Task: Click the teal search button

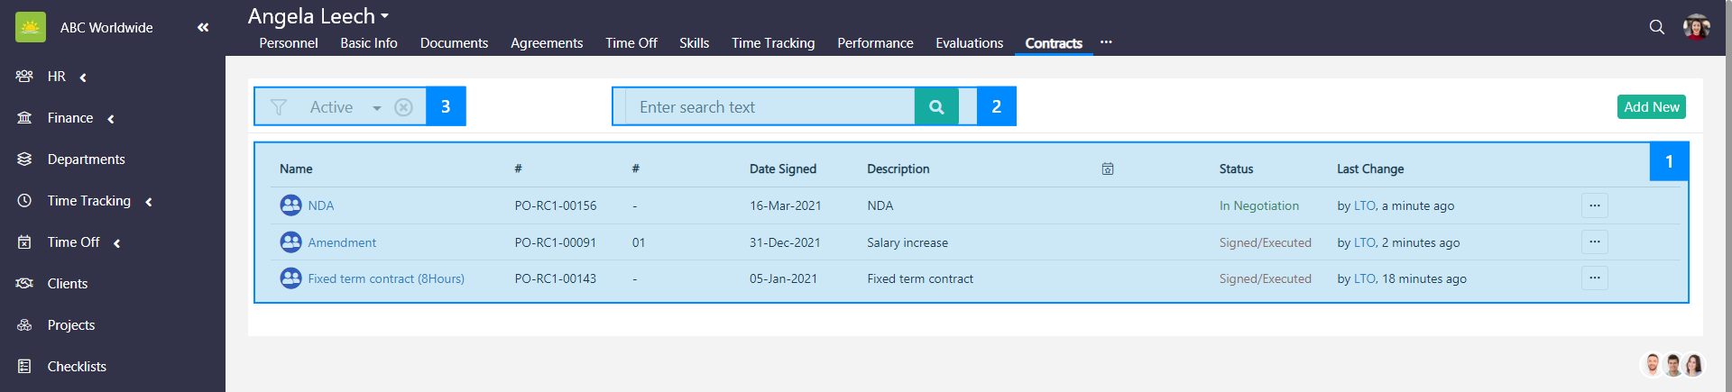Action: tap(936, 107)
